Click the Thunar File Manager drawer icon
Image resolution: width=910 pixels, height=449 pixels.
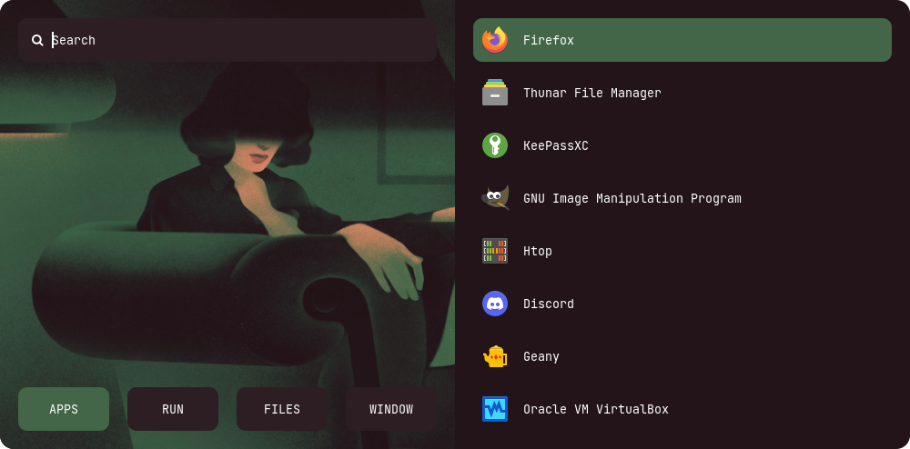pos(495,93)
